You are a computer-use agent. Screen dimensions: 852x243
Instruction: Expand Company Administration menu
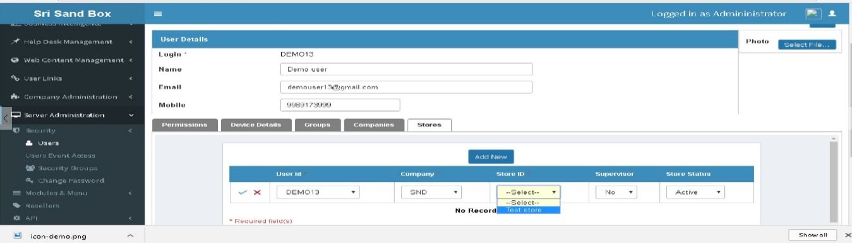(x=131, y=96)
